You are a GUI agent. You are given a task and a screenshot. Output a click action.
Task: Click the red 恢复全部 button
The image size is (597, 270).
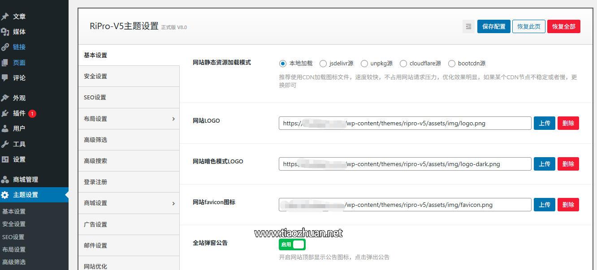tap(564, 26)
